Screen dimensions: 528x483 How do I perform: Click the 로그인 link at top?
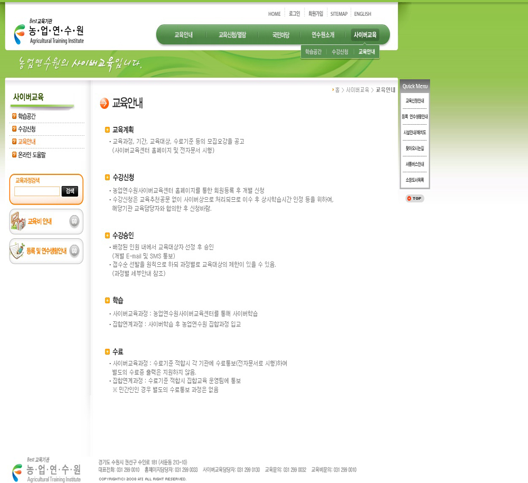coord(294,14)
